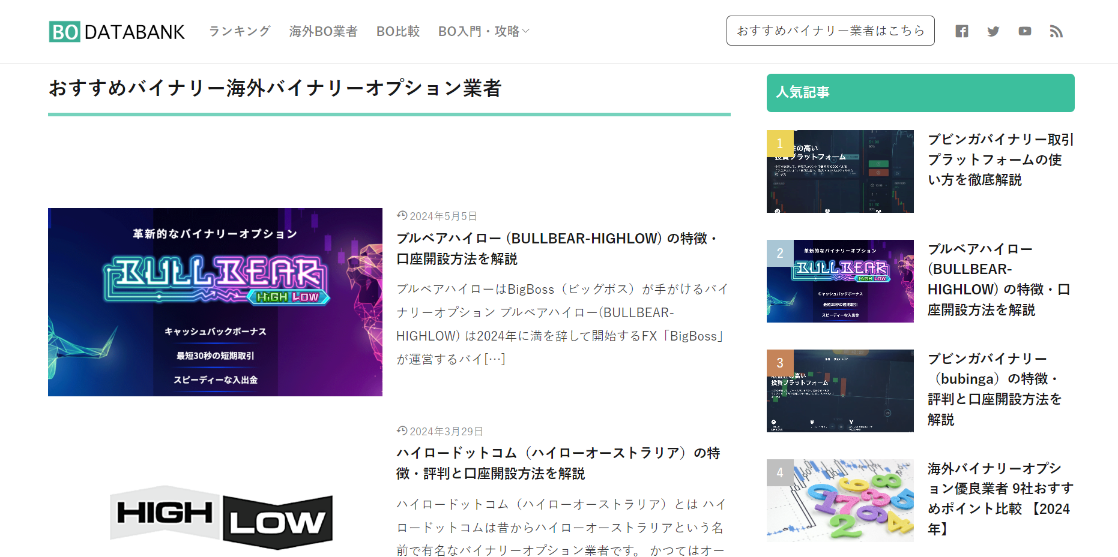This screenshot has height=557, width=1118.
Task: Open the rank 2 BULLBEAR sidebar thumbnail
Action: point(840,281)
